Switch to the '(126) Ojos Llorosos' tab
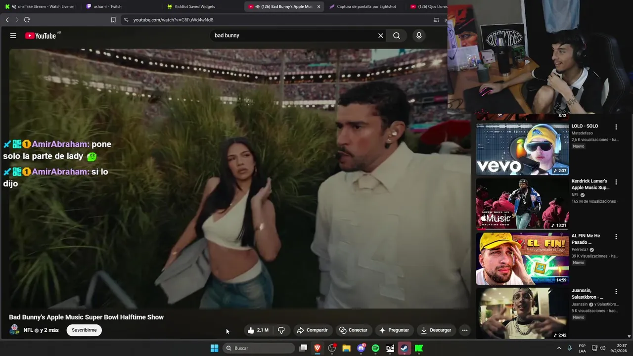Screen dimensions: 633x356 tap(428, 6)
